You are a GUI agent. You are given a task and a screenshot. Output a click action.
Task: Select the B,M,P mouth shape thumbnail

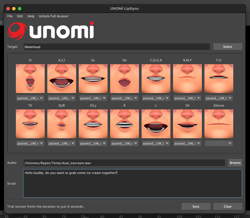187,79
